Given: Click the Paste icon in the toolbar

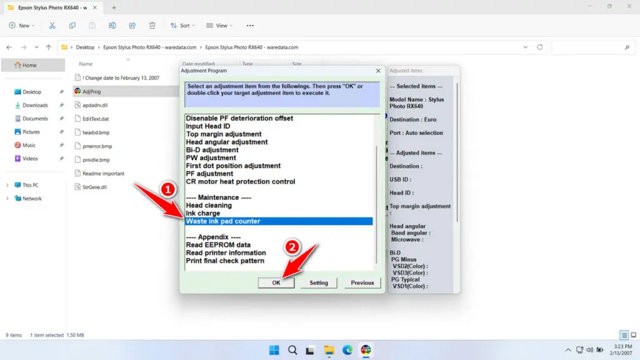Looking at the screenshot, I should pos(92,25).
